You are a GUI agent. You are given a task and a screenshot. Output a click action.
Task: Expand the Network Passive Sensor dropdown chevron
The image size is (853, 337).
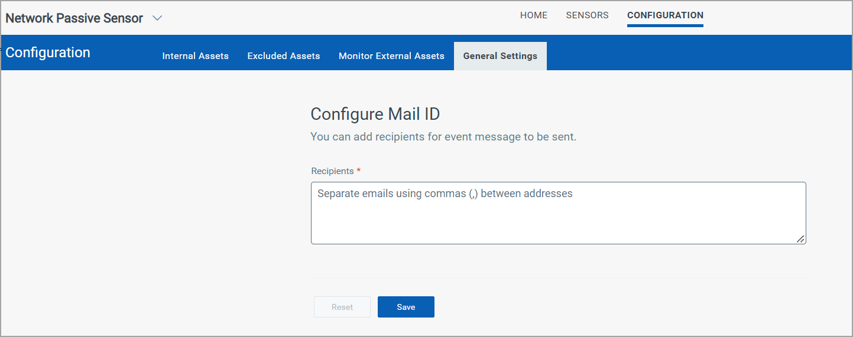(x=157, y=18)
